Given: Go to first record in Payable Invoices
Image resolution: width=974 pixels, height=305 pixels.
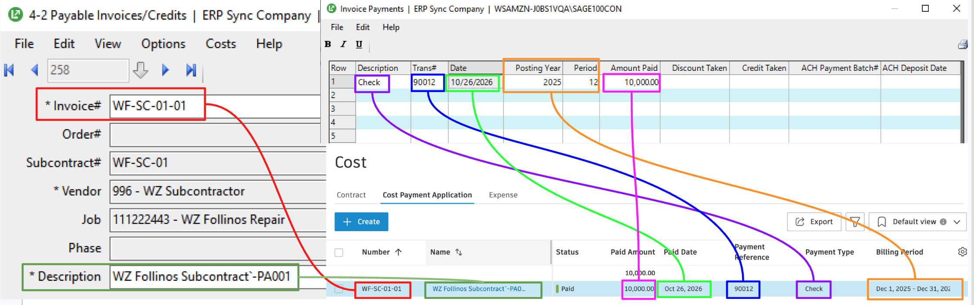Looking at the screenshot, I should point(9,70).
